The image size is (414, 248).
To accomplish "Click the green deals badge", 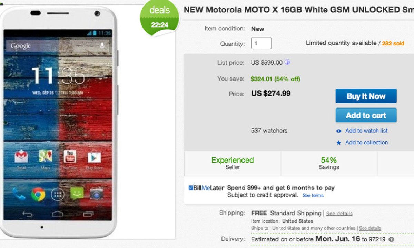I will click(x=159, y=17).
